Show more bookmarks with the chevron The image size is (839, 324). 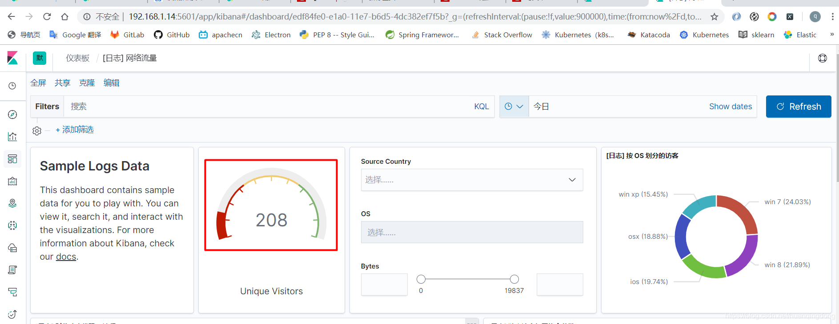tap(832, 35)
